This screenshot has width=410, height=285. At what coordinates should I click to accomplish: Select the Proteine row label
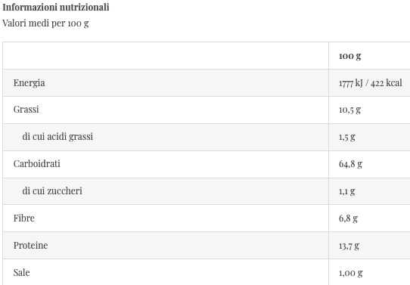coord(30,246)
